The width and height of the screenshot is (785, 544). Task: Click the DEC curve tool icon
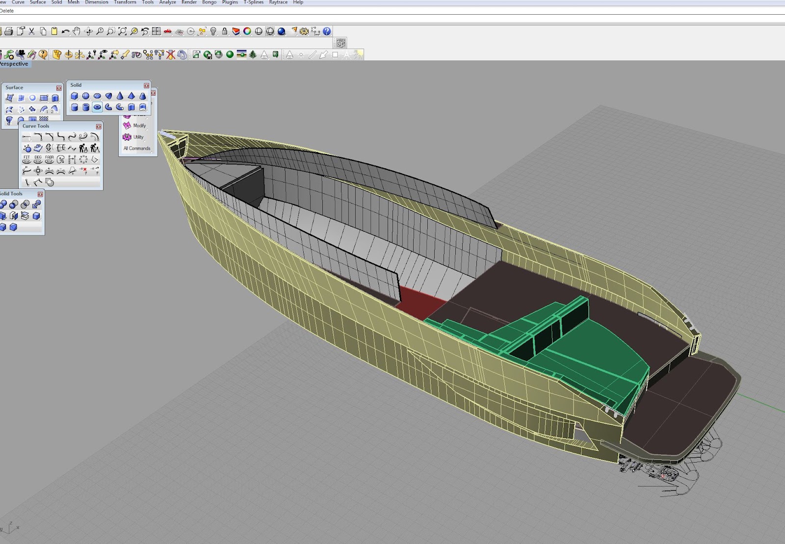(x=38, y=159)
